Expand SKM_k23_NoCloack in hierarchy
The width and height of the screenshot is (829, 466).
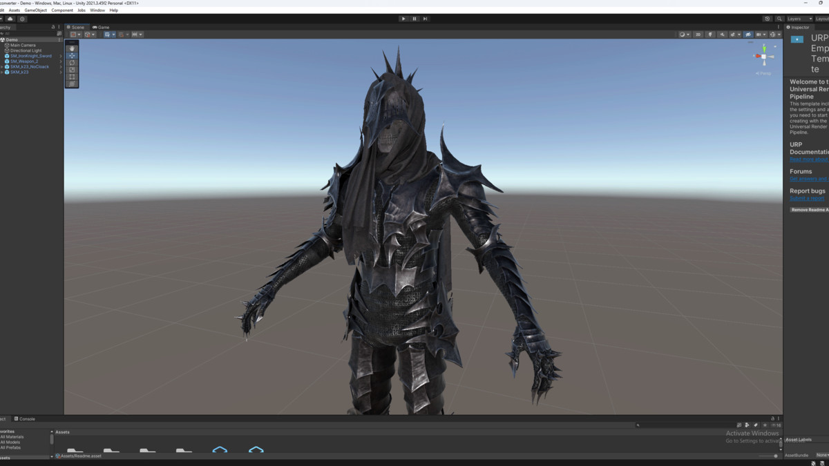[2, 67]
